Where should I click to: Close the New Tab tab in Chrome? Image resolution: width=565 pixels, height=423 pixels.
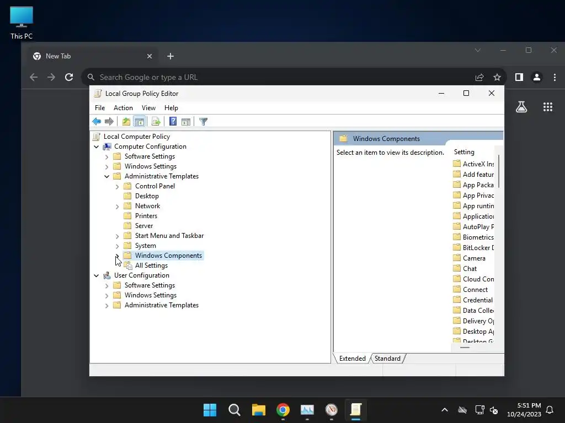tap(150, 56)
